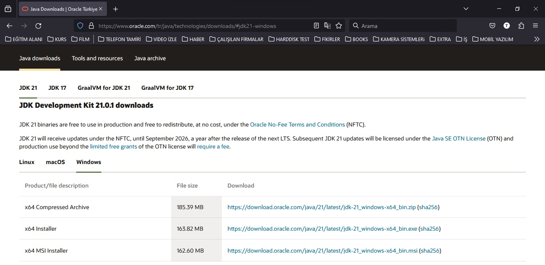Go back with the back arrow

tap(10, 26)
